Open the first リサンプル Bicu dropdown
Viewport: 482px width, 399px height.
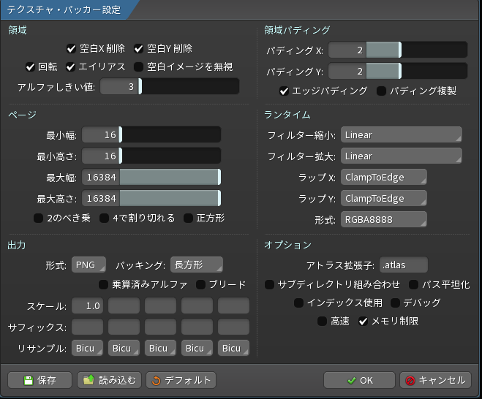coord(87,348)
